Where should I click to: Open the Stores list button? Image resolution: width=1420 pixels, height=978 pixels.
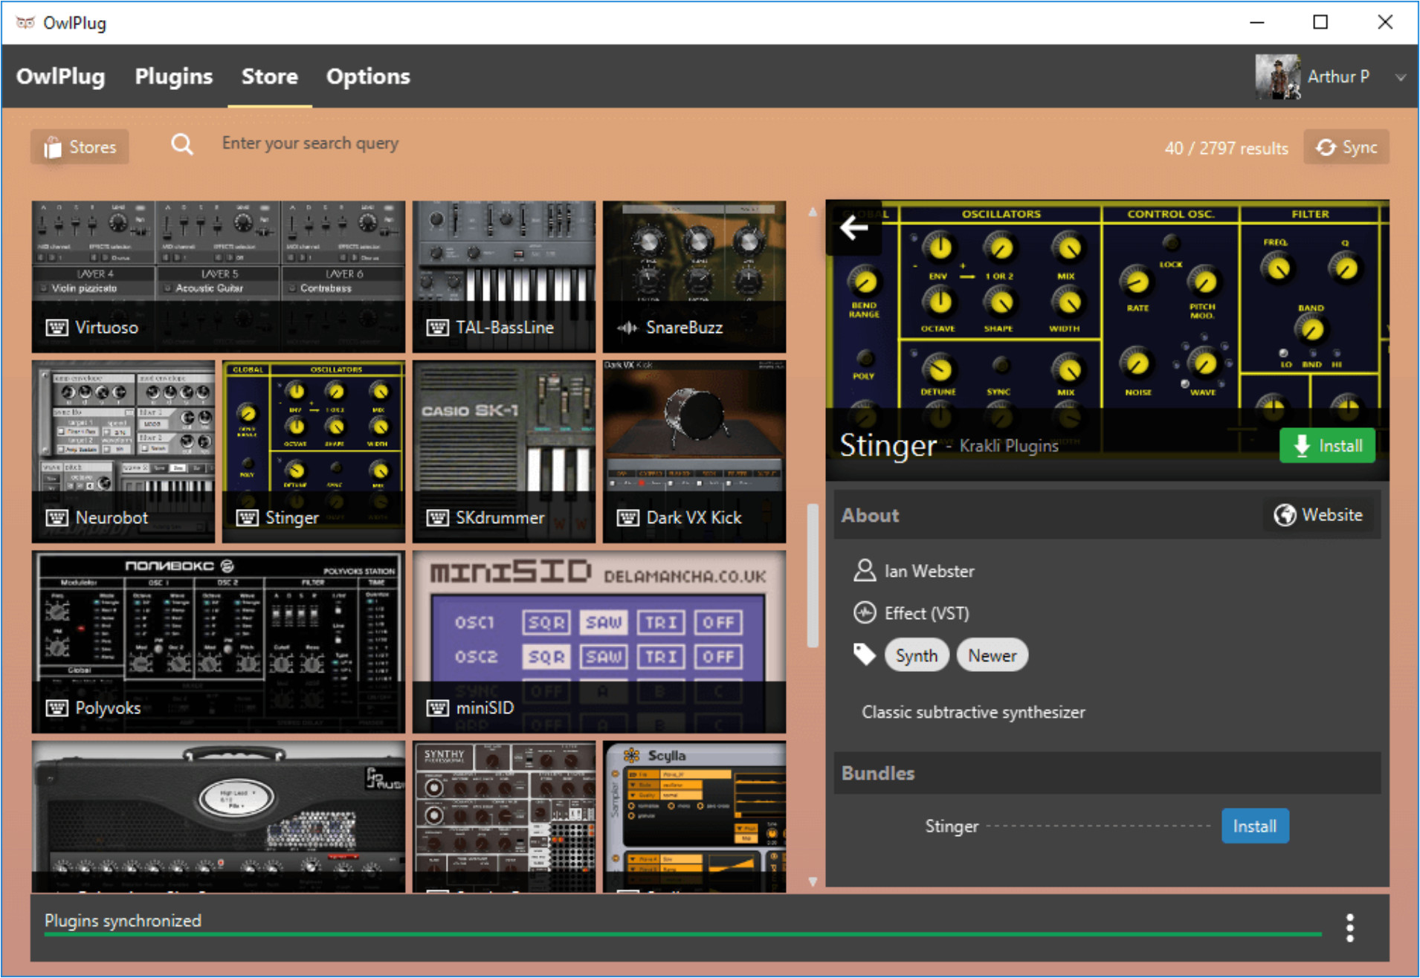coord(80,147)
